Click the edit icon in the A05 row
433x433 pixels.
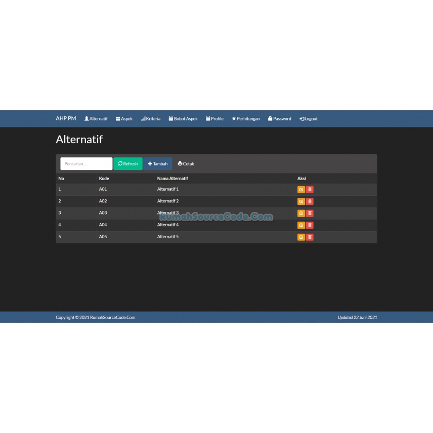click(x=301, y=237)
